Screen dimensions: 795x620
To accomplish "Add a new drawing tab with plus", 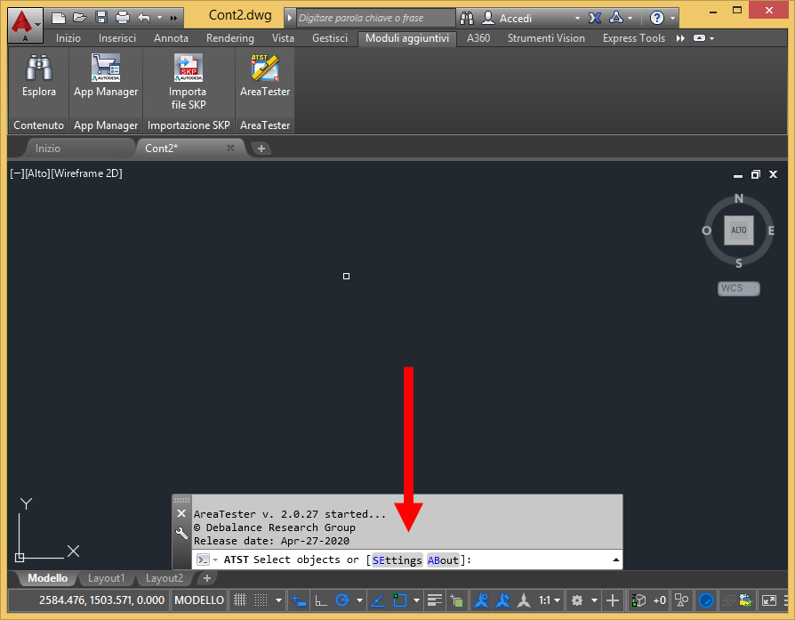I will point(261,149).
